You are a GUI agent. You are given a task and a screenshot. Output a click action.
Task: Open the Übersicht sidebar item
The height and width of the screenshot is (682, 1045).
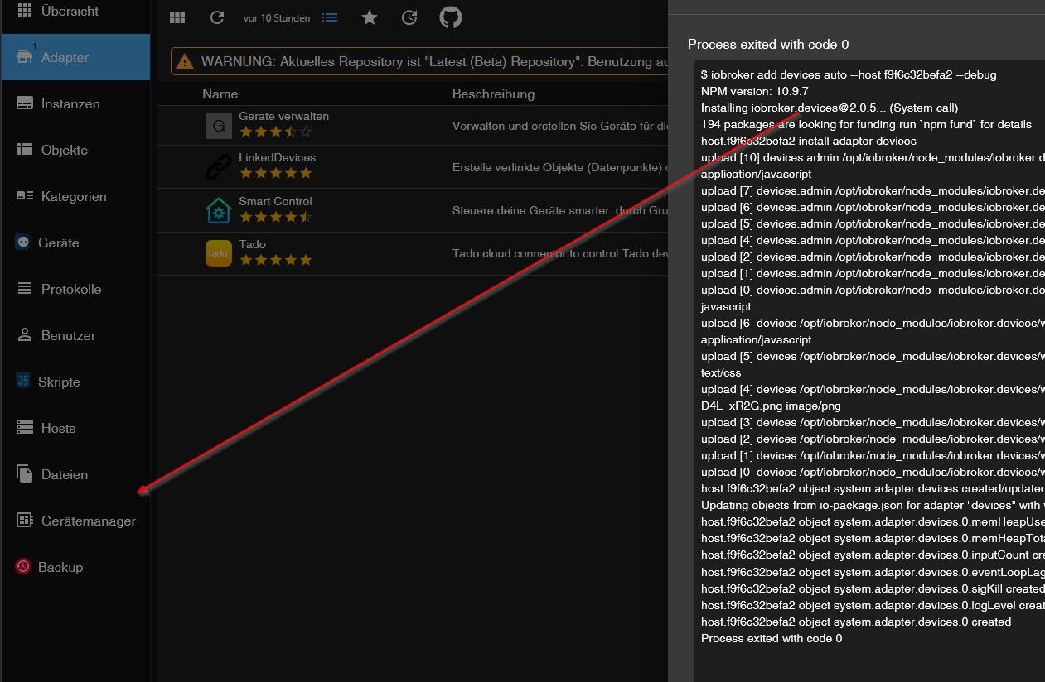75,12
